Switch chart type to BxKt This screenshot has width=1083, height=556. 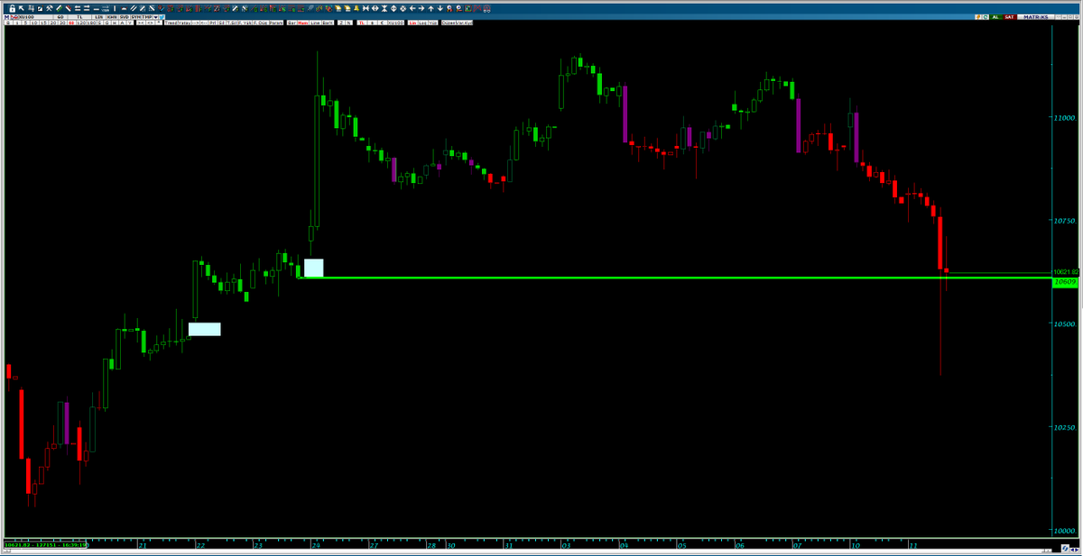pyautogui.click(x=328, y=23)
